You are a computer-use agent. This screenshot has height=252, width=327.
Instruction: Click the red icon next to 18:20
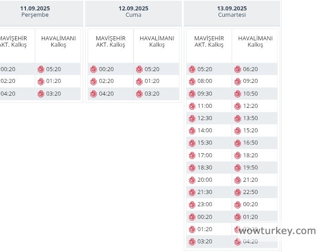click(238, 155)
